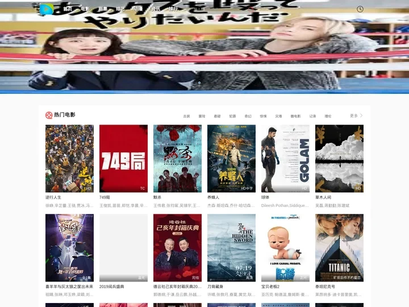The width and height of the screenshot is (409, 307).
Task: Open the 综艺 nav item
Action: [120, 9]
